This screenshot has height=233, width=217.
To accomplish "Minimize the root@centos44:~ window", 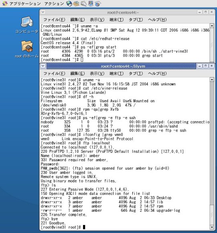I will click(199, 12).
